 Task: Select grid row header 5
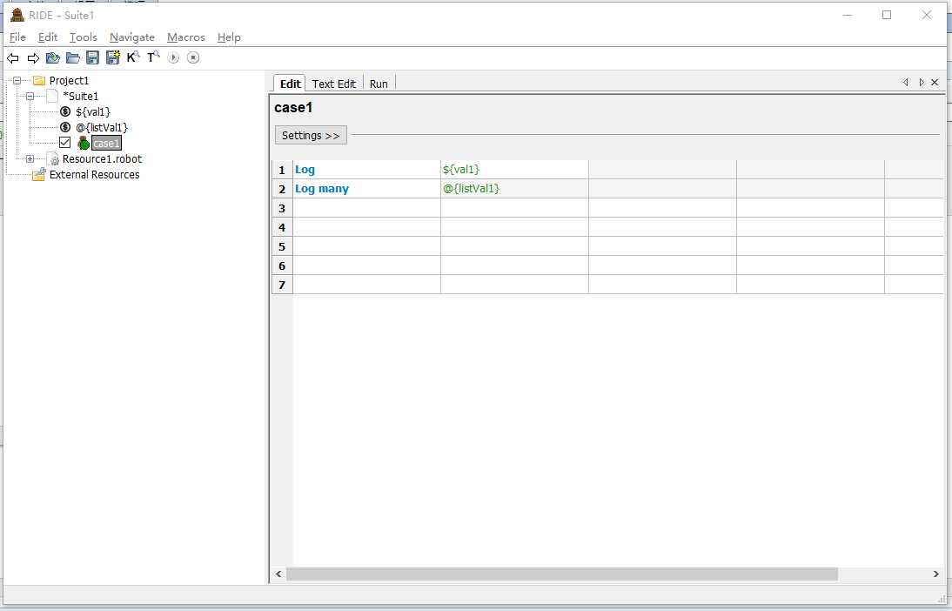(x=282, y=246)
